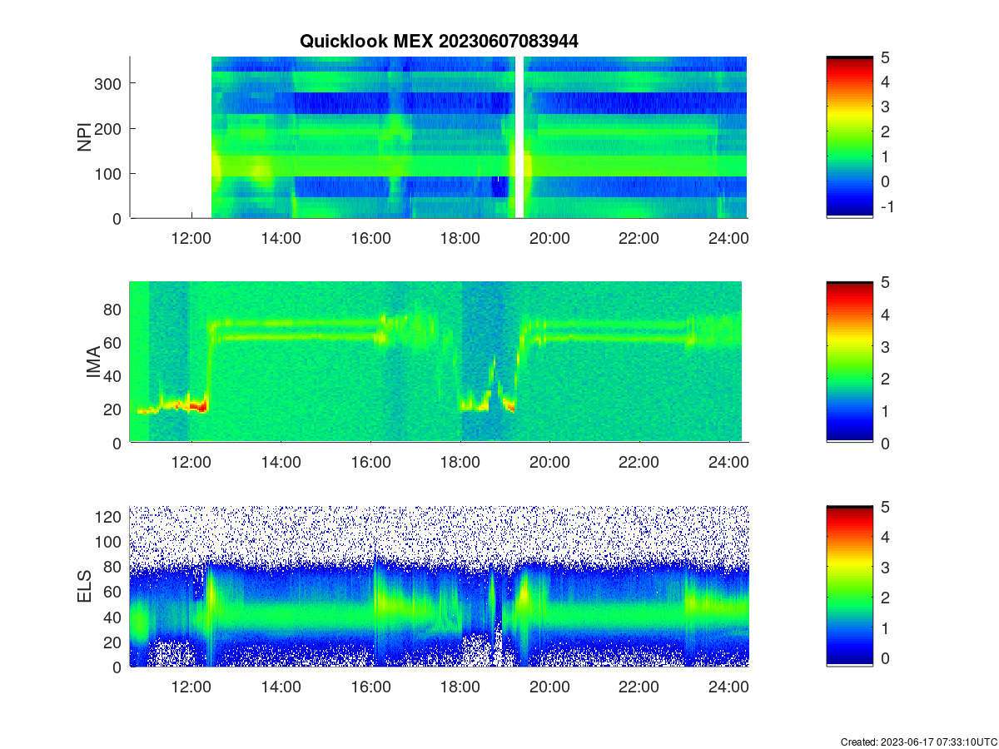Click the '24:00' time label under NPI plot
The height and width of the screenshot is (749, 999).
pyautogui.click(x=728, y=238)
